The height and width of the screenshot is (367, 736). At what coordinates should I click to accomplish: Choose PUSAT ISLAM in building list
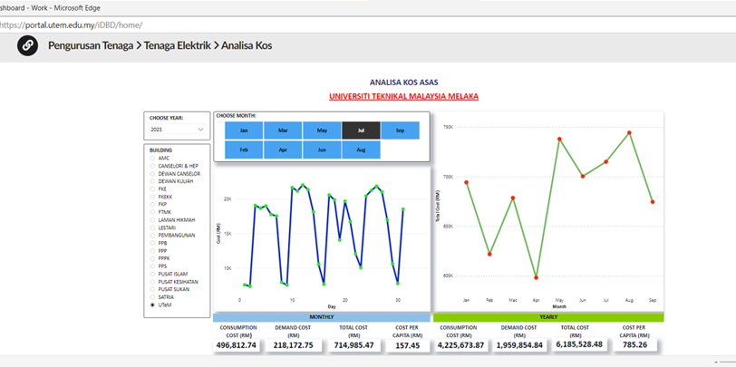point(152,274)
